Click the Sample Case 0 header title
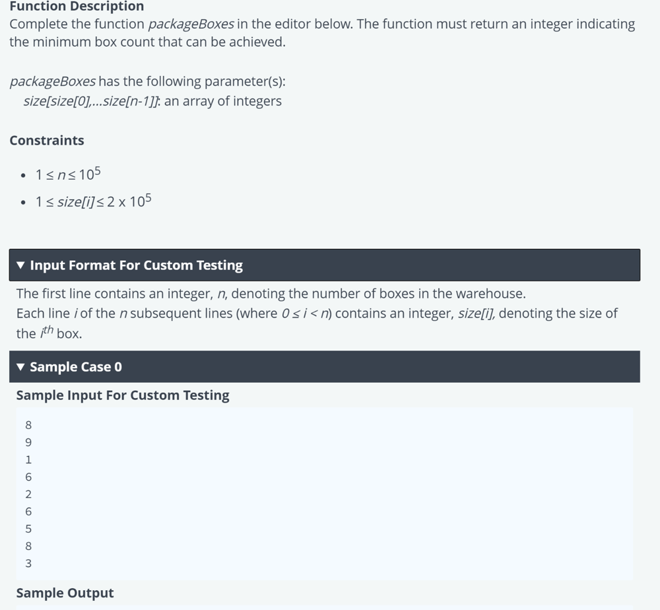Image resolution: width=660 pixels, height=610 pixels. [x=76, y=367]
